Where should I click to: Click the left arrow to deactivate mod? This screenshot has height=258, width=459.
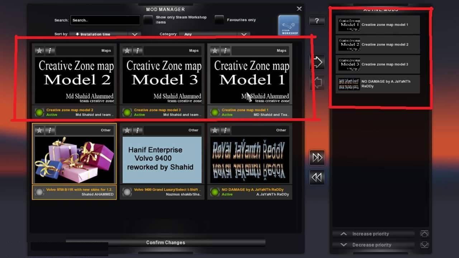point(317,83)
